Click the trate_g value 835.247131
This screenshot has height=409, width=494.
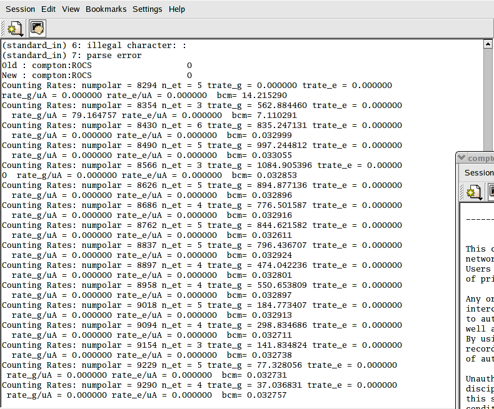(282, 126)
